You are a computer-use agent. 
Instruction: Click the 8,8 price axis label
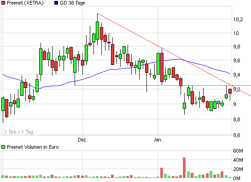(x=237, y=119)
